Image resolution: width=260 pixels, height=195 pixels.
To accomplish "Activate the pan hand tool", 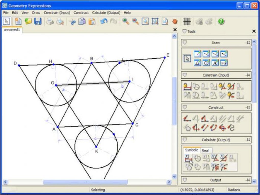I will tap(175, 21).
